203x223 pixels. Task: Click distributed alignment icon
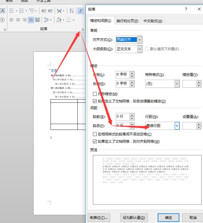click(37, 20)
